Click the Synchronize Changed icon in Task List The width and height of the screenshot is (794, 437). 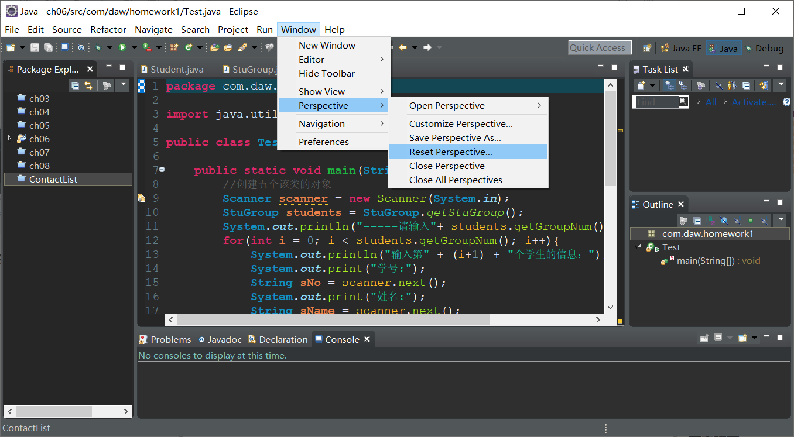pos(764,85)
